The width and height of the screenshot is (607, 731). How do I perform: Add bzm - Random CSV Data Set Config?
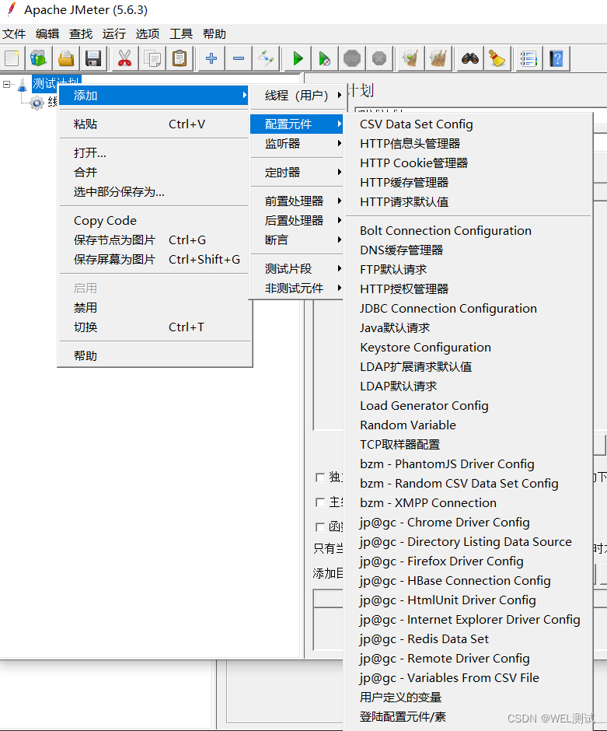(468, 484)
